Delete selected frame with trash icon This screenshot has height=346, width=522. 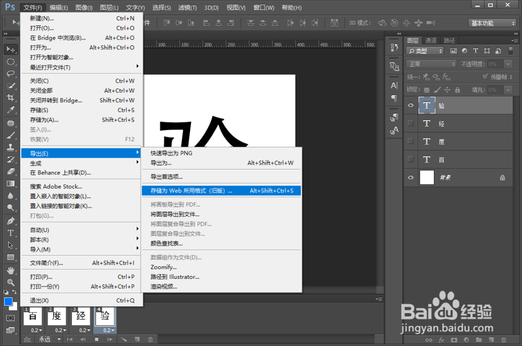150,339
